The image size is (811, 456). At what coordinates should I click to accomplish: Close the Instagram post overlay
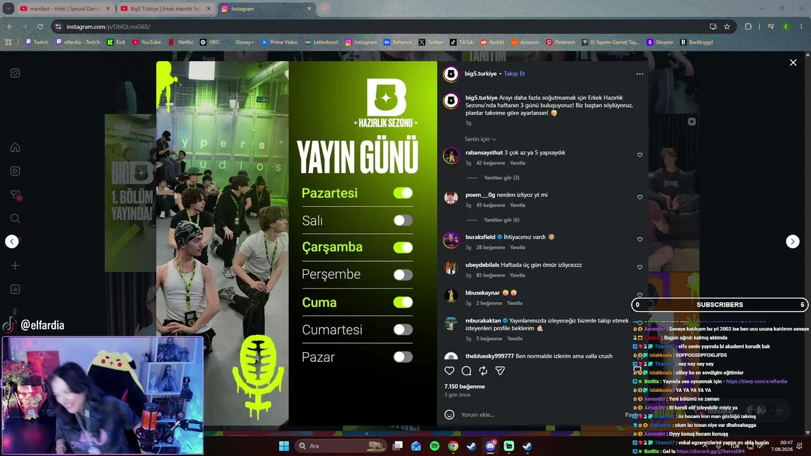(793, 63)
